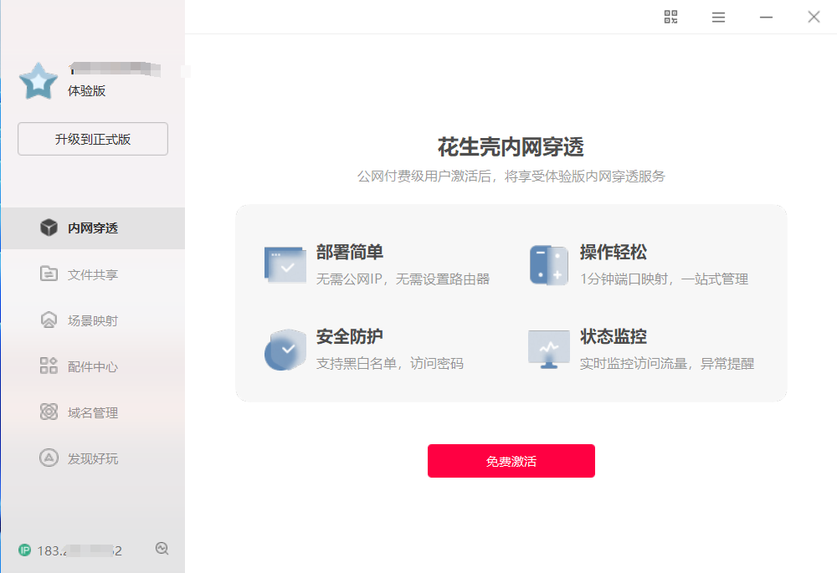Viewport: 837px width, 573px height.
Task: Minimize the window
Action: (x=766, y=17)
